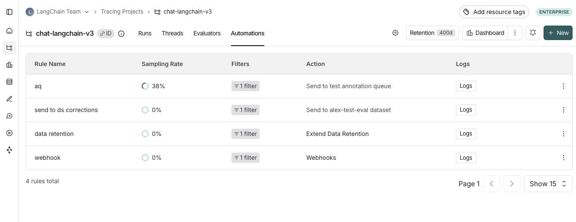Show project info circle icon
The image size is (576, 222).
tap(121, 34)
